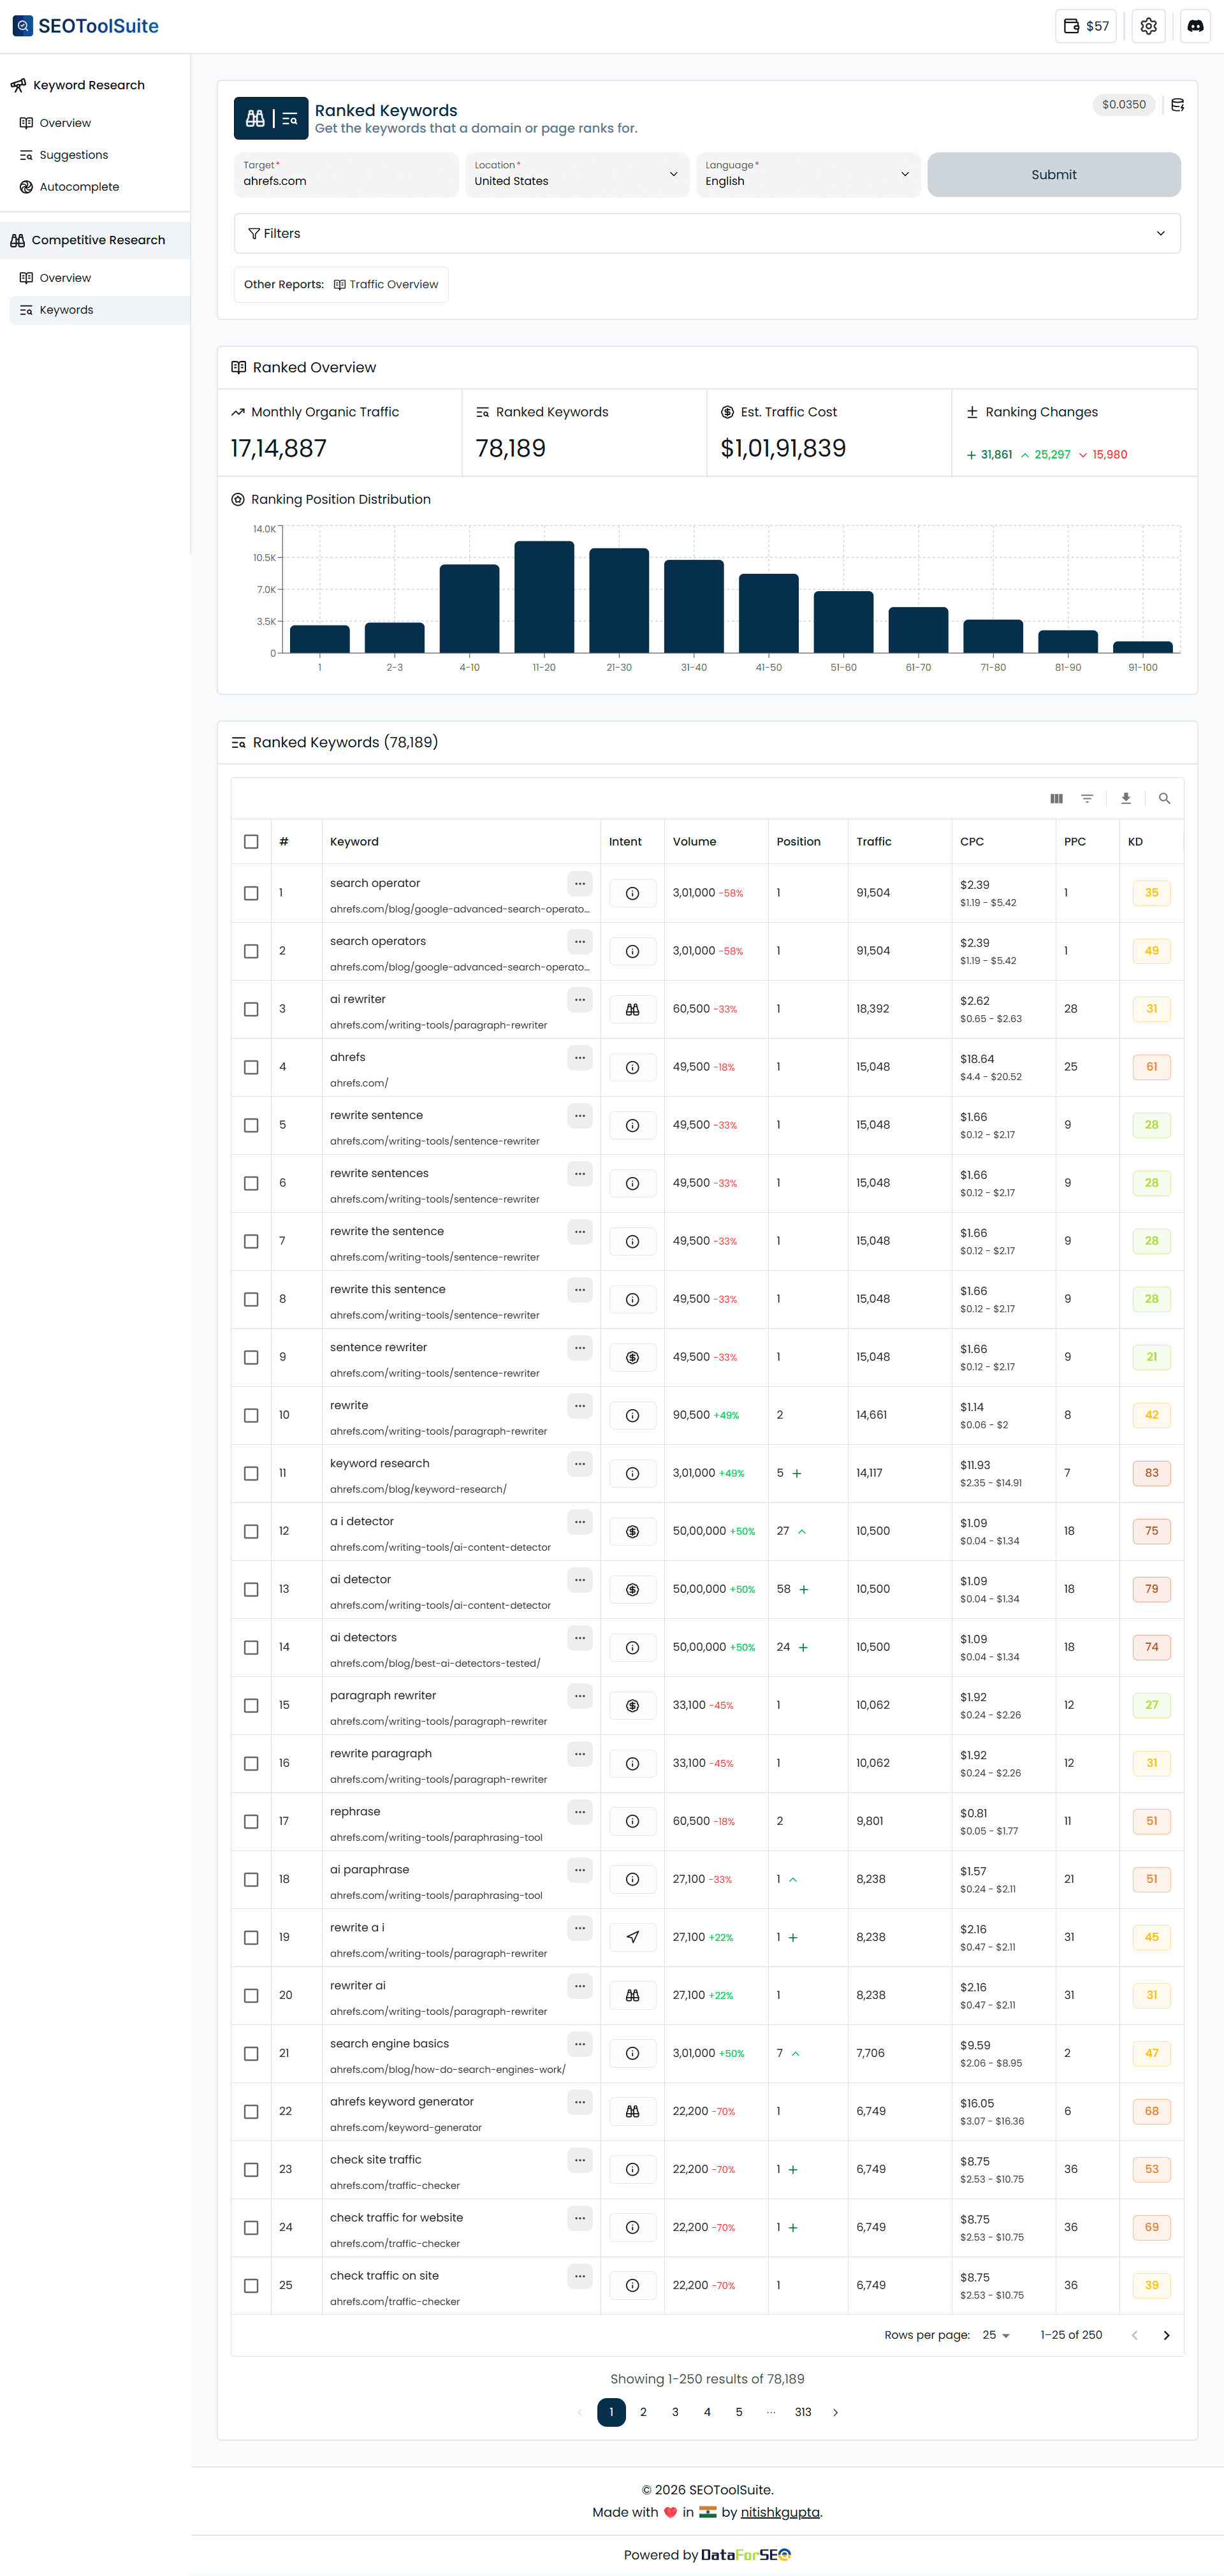Open the Discord icon in header
This screenshot has height=2576, width=1224.
click(x=1195, y=26)
